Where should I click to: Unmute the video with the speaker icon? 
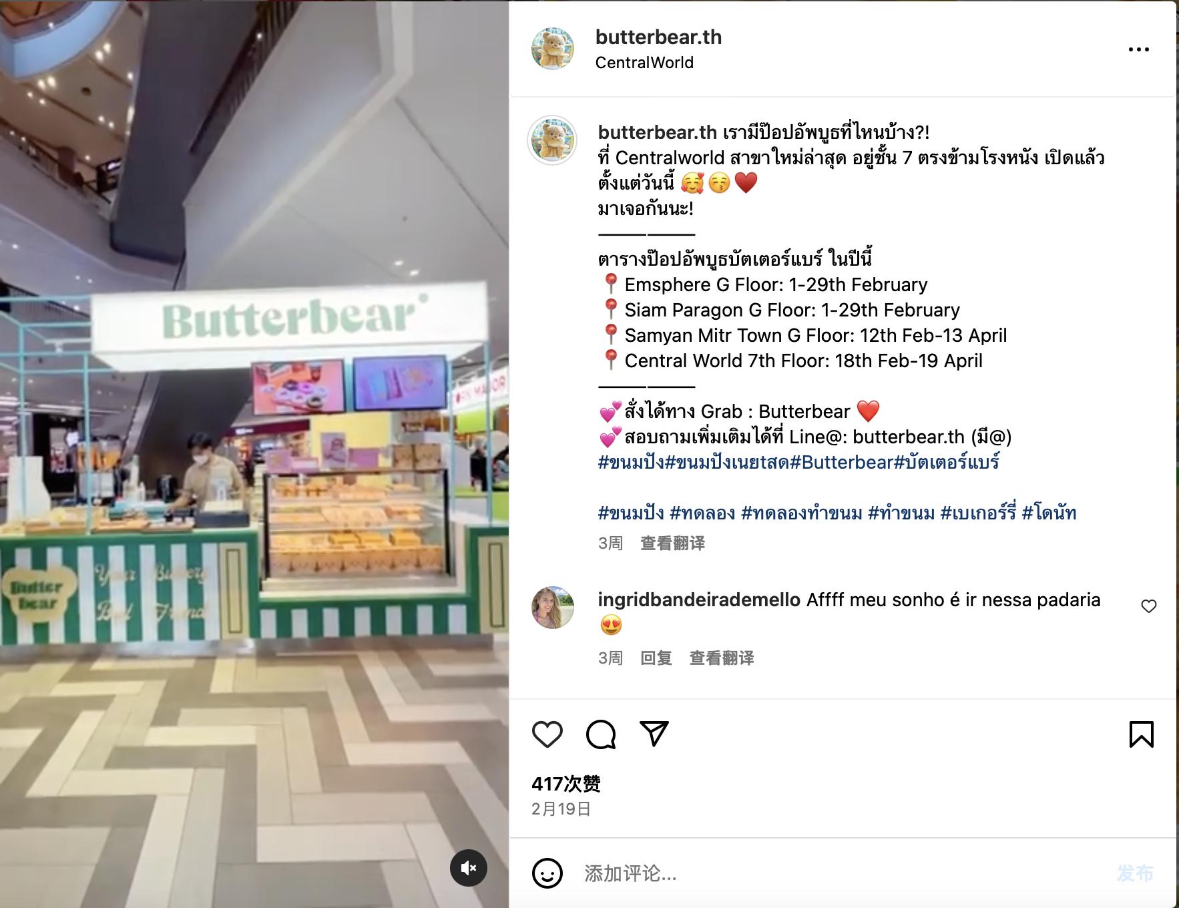coord(469,868)
